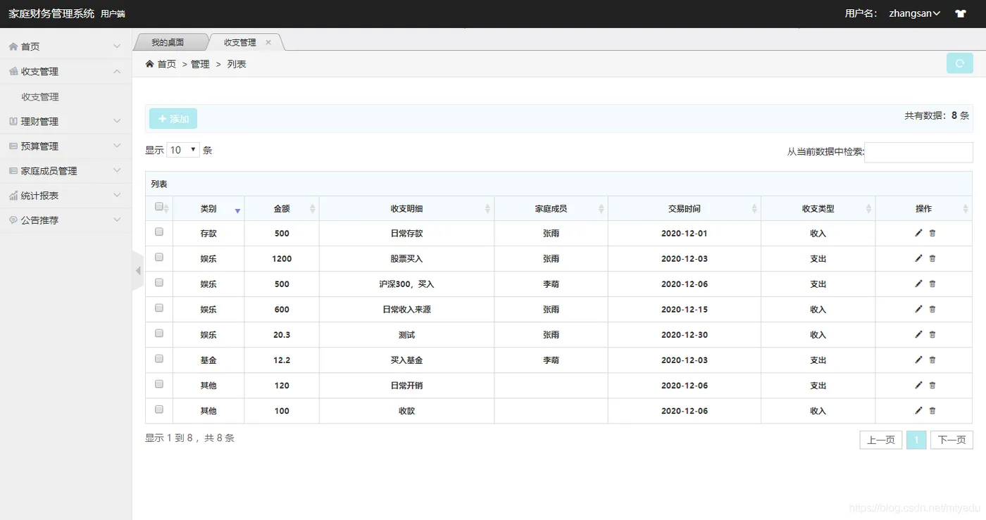Edit the 沪深300，买入 row
The image size is (986, 520).
918,284
